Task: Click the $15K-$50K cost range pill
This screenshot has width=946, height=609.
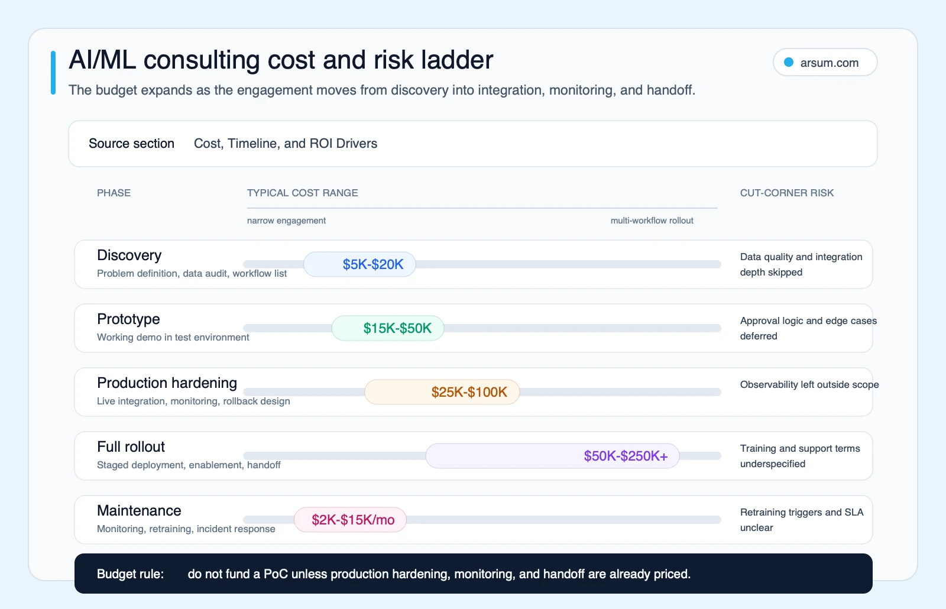Action: click(x=388, y=328)
